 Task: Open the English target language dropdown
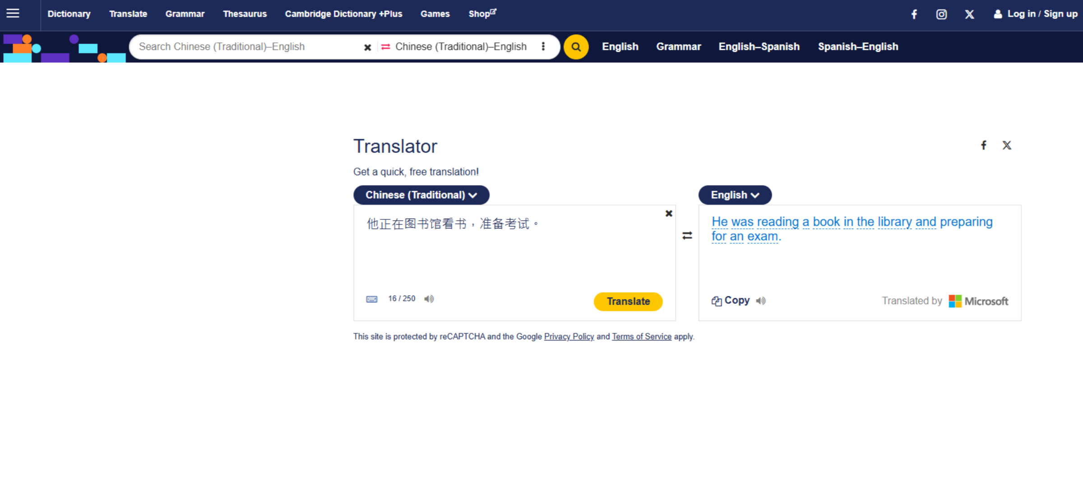(735, 195)
